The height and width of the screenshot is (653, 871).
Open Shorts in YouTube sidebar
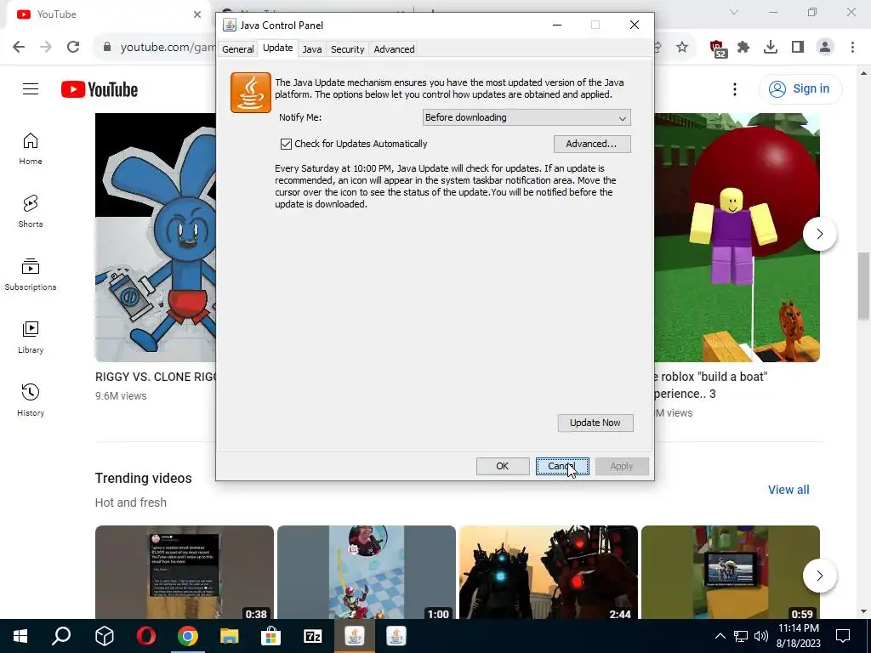point(31,212)
